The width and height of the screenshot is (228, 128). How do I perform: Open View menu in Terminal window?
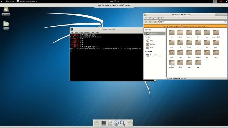[81, 32]
